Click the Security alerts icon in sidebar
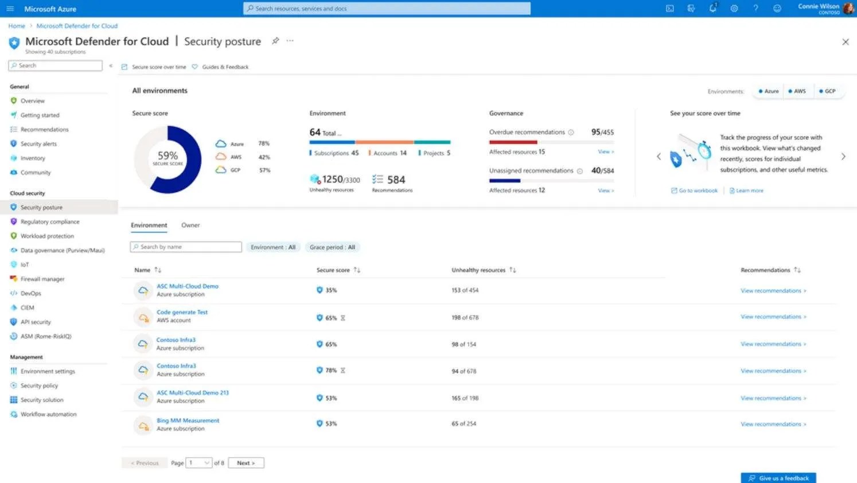Screen dimensions: 857x483 [x=14, y=144]
